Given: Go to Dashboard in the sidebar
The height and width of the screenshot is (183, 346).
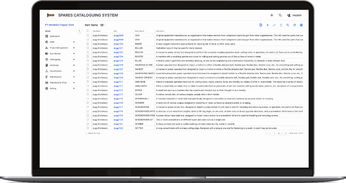Looking at the screenshot, I should (55, 36).
